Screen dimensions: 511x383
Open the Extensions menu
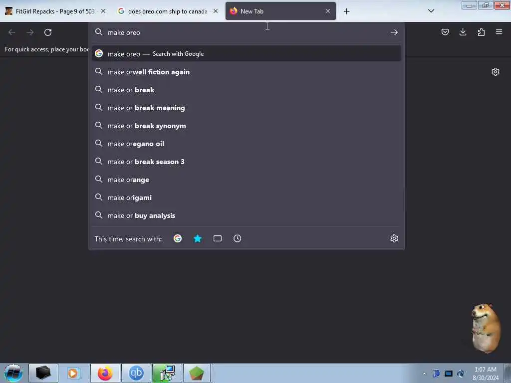(x=481, y=32)
